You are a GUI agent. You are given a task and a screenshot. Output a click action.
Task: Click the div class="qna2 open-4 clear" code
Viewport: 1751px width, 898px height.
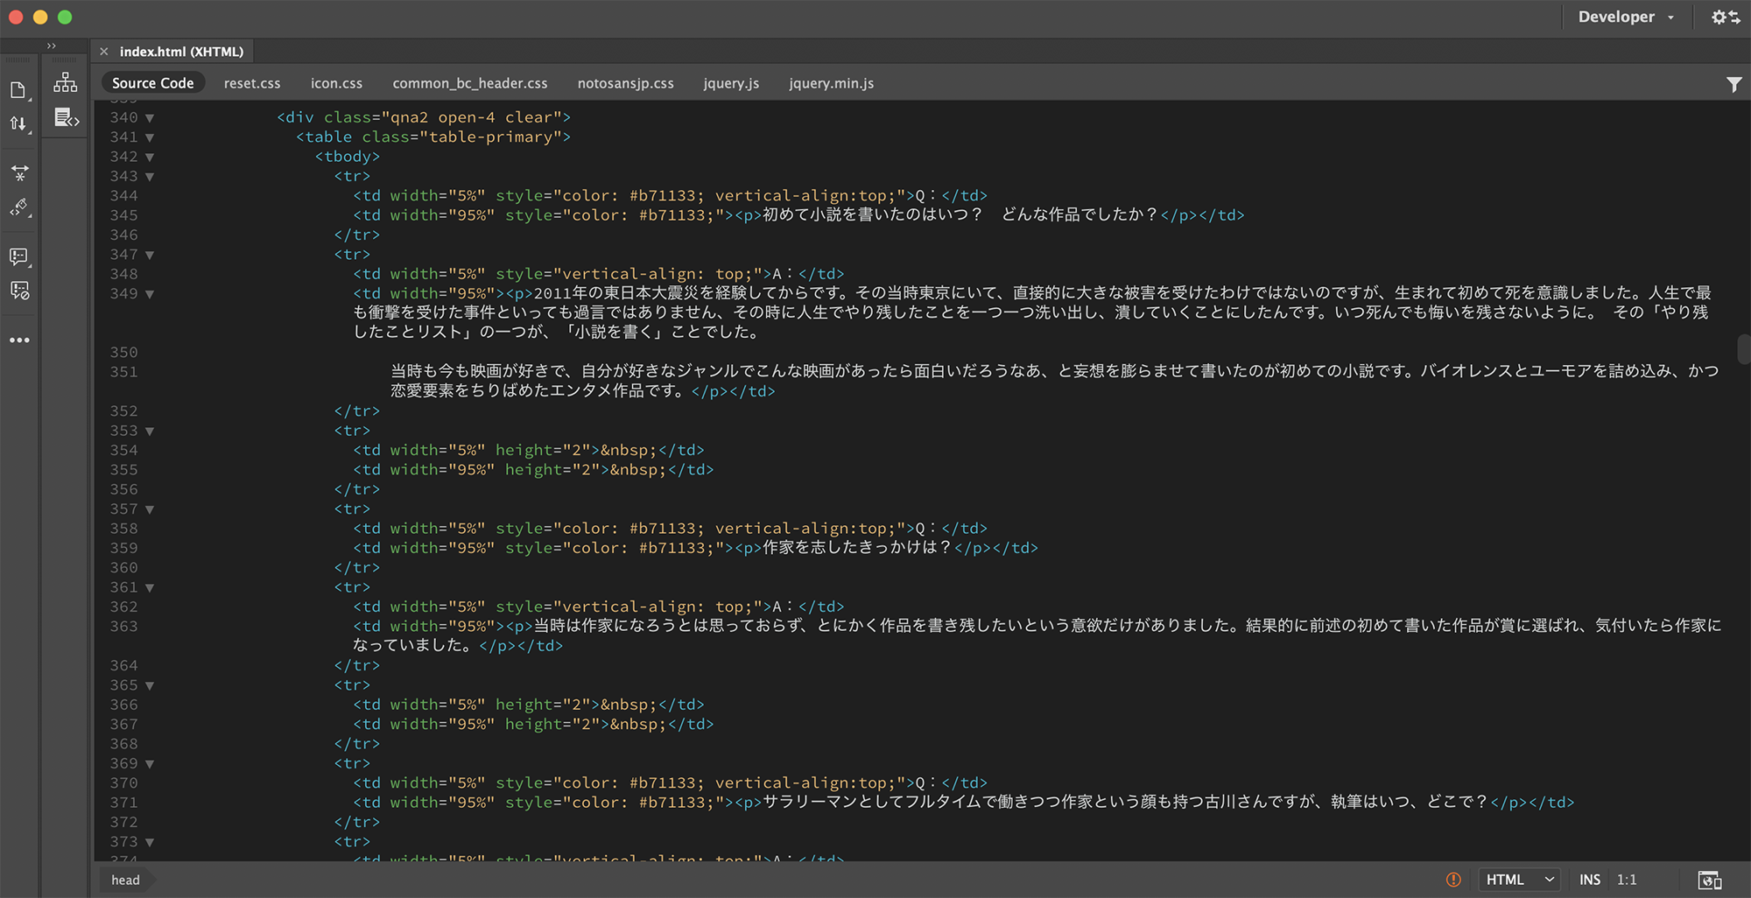tap(424, 117)
